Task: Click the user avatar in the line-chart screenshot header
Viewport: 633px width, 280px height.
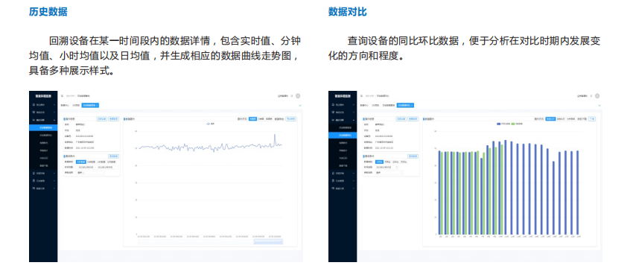Action: (x=298, y=96)
